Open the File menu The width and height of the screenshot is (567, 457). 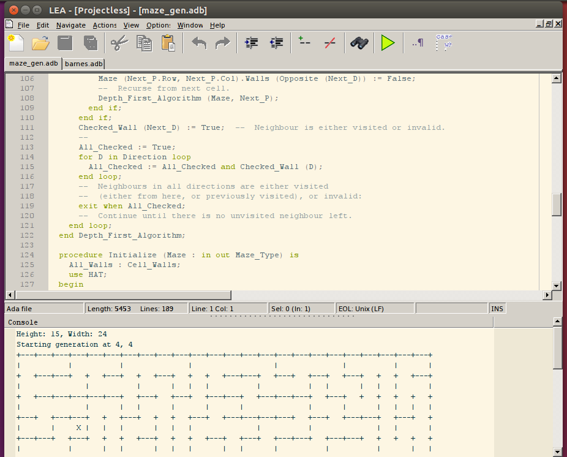click(x=23, y=25)
